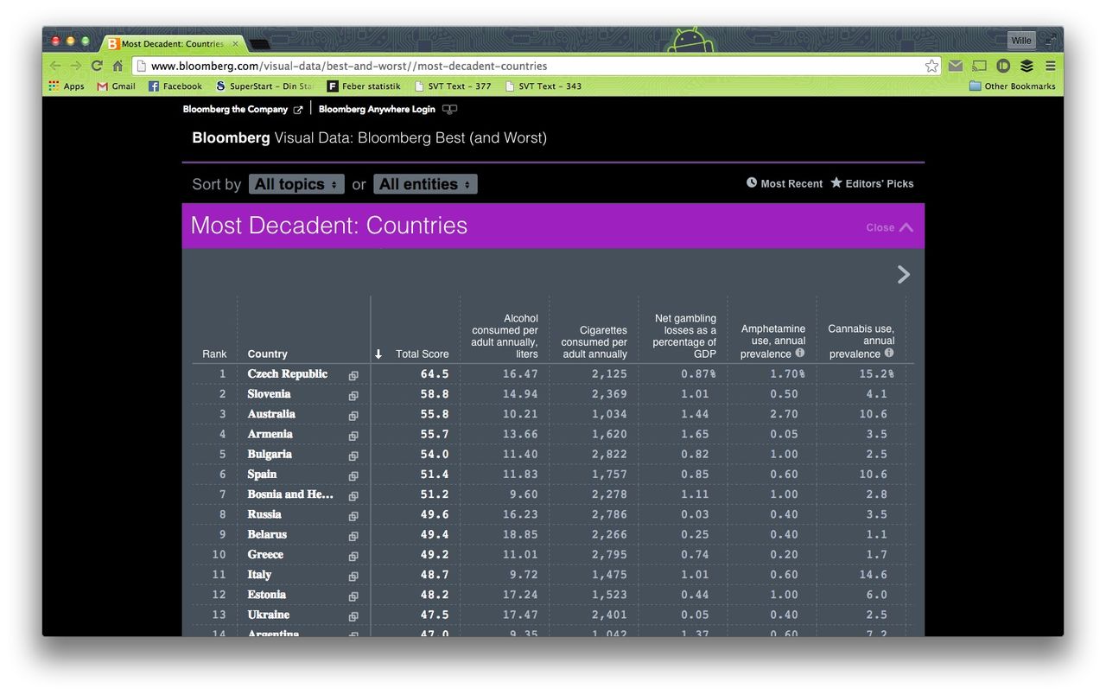Click the cigarettes value 2,822 for Bulgaria
Viewport: 1106px width, 695px height.
pyautogui.click(x=609, y=455)
